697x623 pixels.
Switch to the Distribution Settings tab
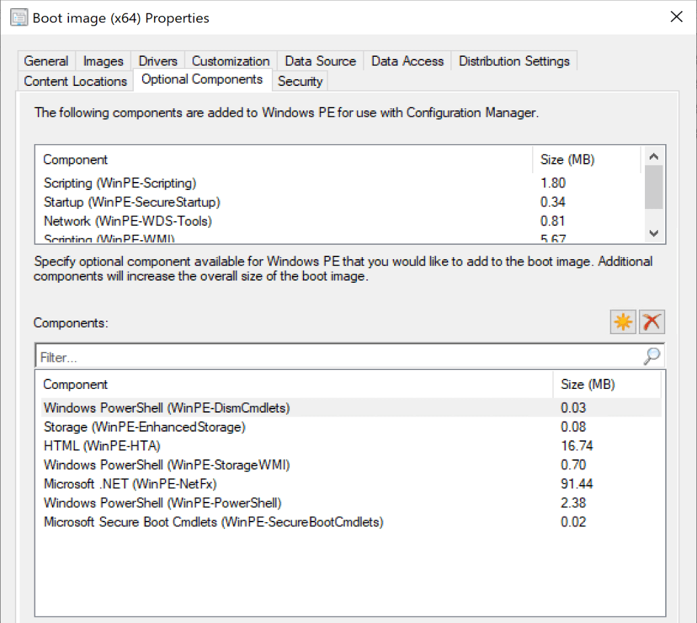point(514,60)
